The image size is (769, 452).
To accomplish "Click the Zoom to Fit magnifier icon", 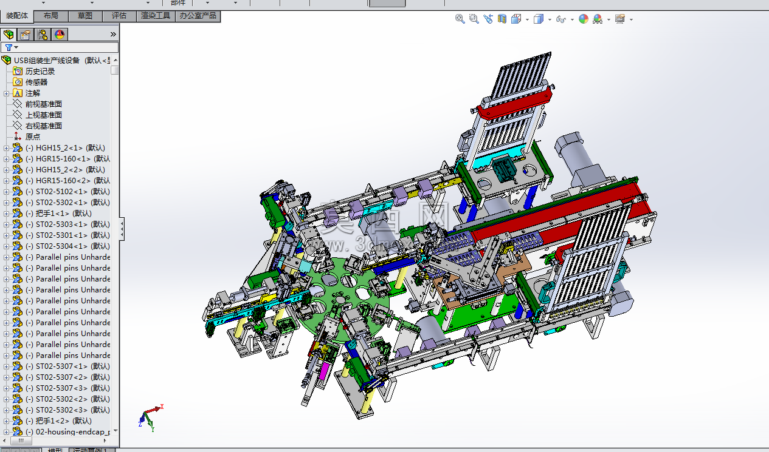I will (460, 19).
